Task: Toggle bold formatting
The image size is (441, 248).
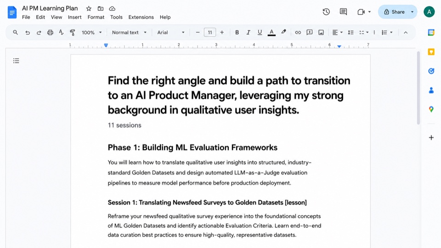Action: [237, 32]
